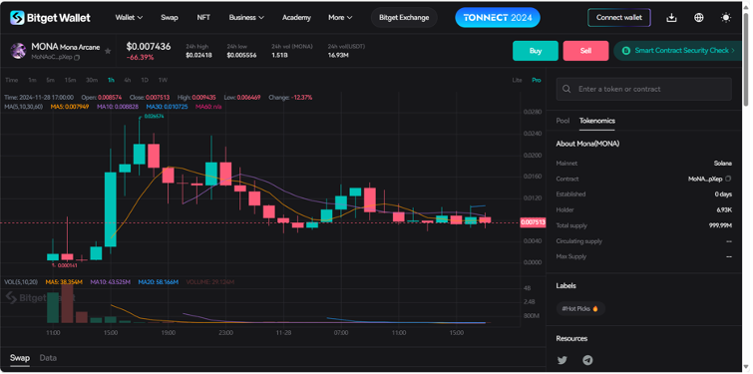Click the Holder value 6.93K
Viewport: 753px width, 374px height.
(x=724, y=209)
